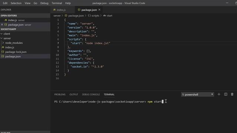Switch to the OUTPUT panel tab
237x133 pixels.
[74, 95]
